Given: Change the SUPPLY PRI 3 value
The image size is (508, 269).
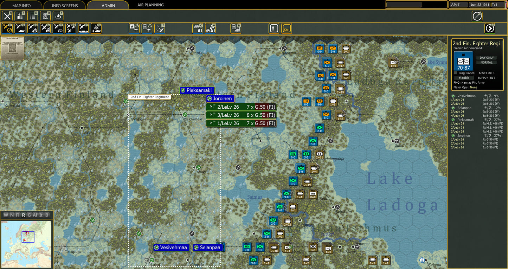Looking at the screenshot, I should (487, 78).
